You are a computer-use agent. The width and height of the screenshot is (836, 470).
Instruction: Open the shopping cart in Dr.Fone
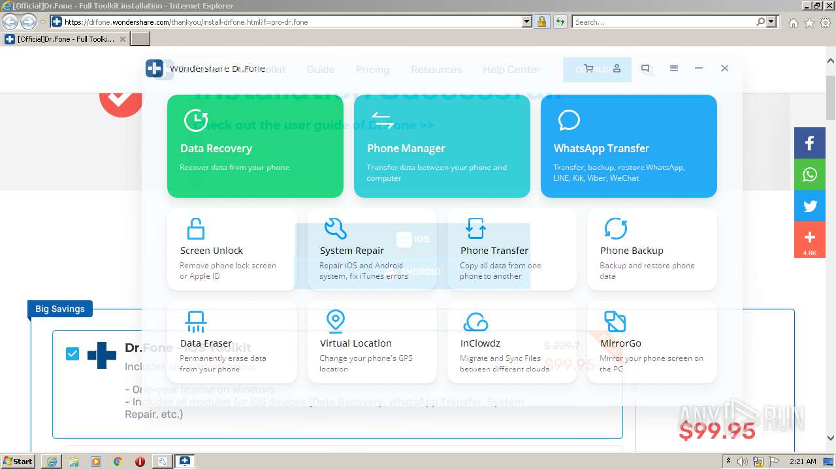pyautogui.click(x=588, y=69)
